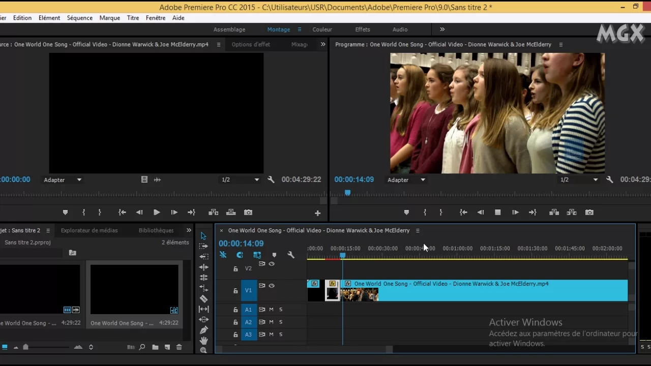Mute audio track A1
This screenshot has width=651, height=366.
tap(271, 309)
